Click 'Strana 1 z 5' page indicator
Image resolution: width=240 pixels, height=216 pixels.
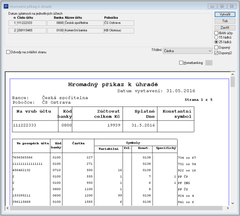coord(198,100)
